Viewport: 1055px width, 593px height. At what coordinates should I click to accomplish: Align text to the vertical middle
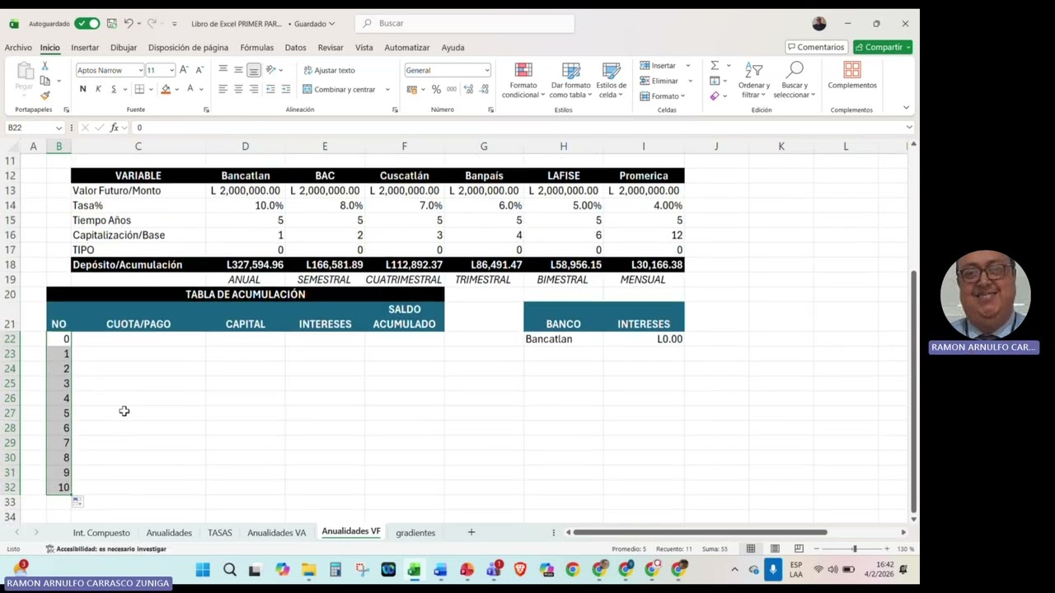(238, 70)
